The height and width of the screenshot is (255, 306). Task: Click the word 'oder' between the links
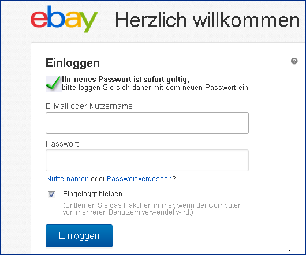click(98, 179)
